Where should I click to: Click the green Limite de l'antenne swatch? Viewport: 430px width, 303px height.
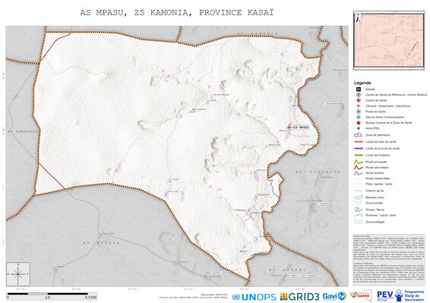(358, 155)
